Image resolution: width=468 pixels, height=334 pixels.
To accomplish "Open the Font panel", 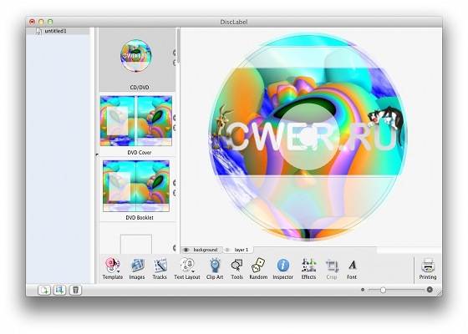I will (x=352, y=269).
